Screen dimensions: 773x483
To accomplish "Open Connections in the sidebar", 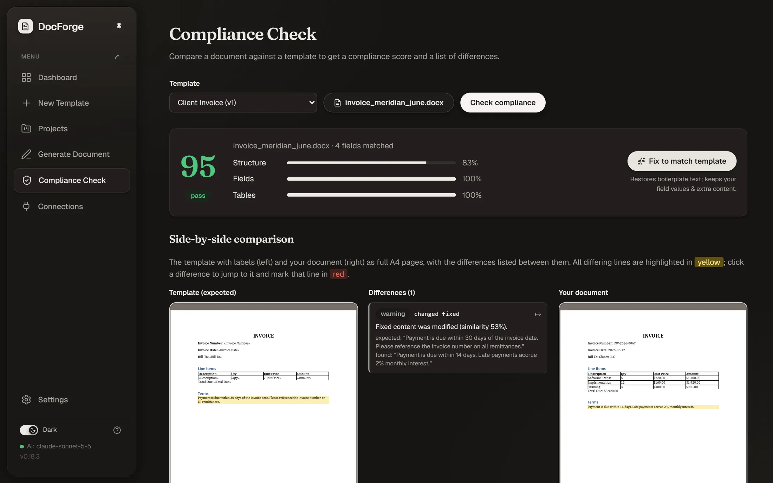I will pos(72,207).
